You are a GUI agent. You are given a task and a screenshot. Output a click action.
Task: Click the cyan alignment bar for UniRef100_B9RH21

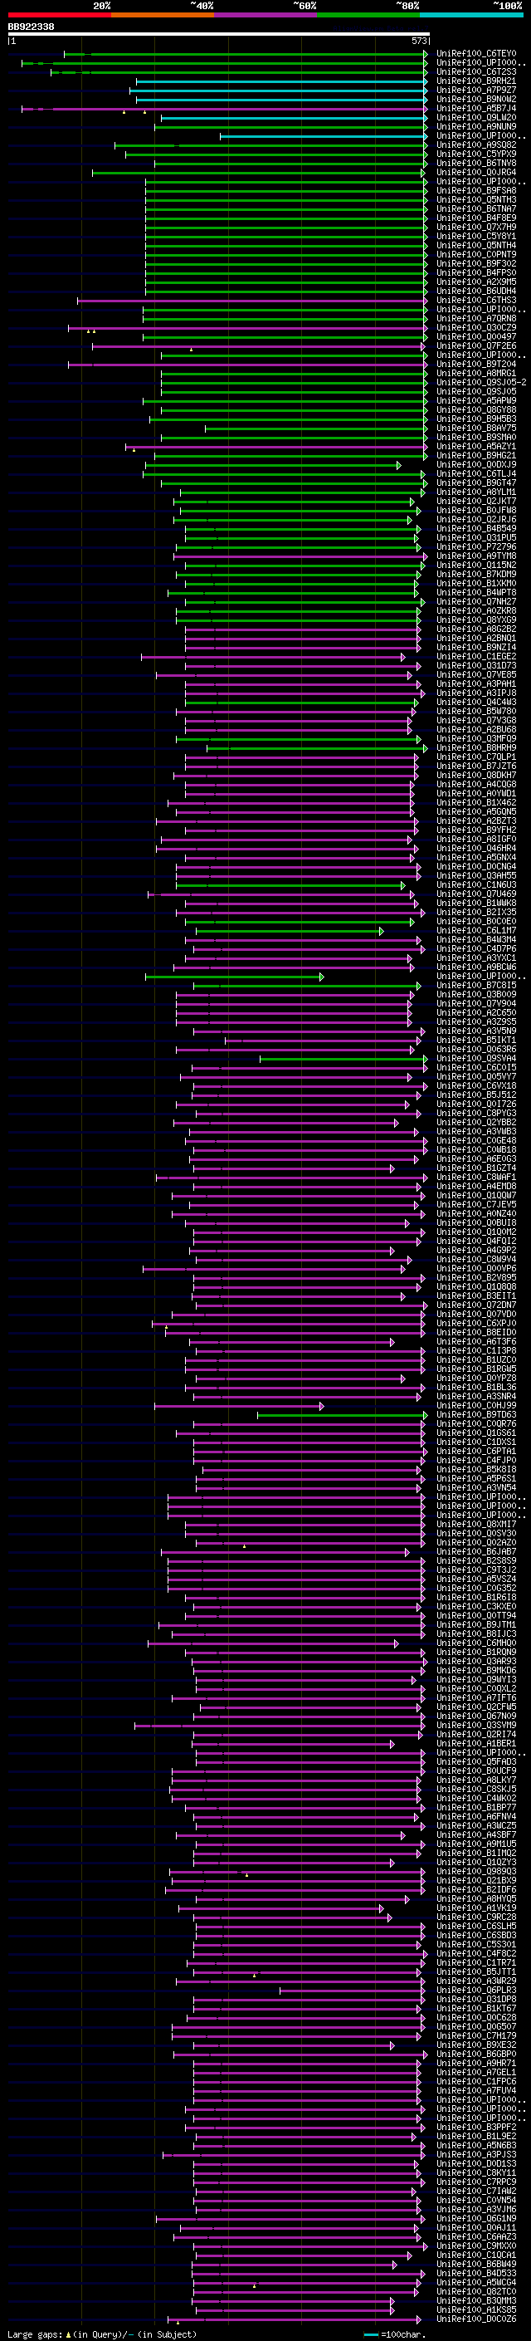click(x=280, y=81)
